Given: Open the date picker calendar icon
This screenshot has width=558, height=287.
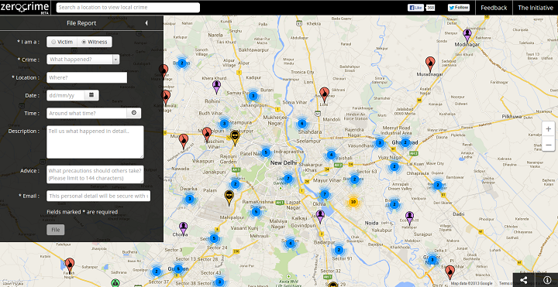Looking at the screenshot, I should click(x=91, y=95).
